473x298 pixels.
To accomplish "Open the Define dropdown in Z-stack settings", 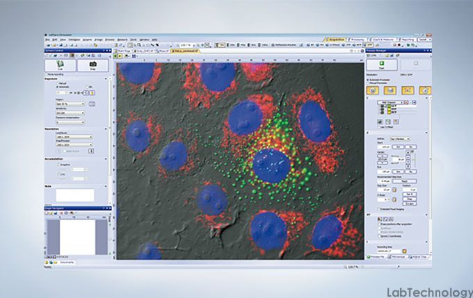I will pos(400,139).
